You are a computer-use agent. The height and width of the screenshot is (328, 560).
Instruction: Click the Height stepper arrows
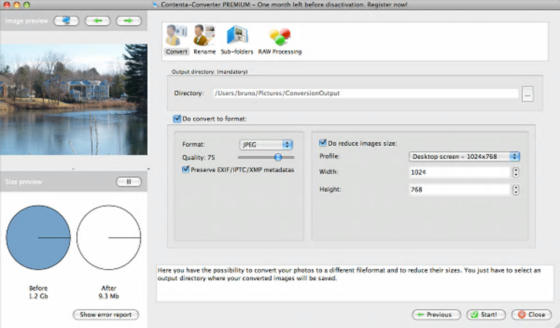point(516,190)
